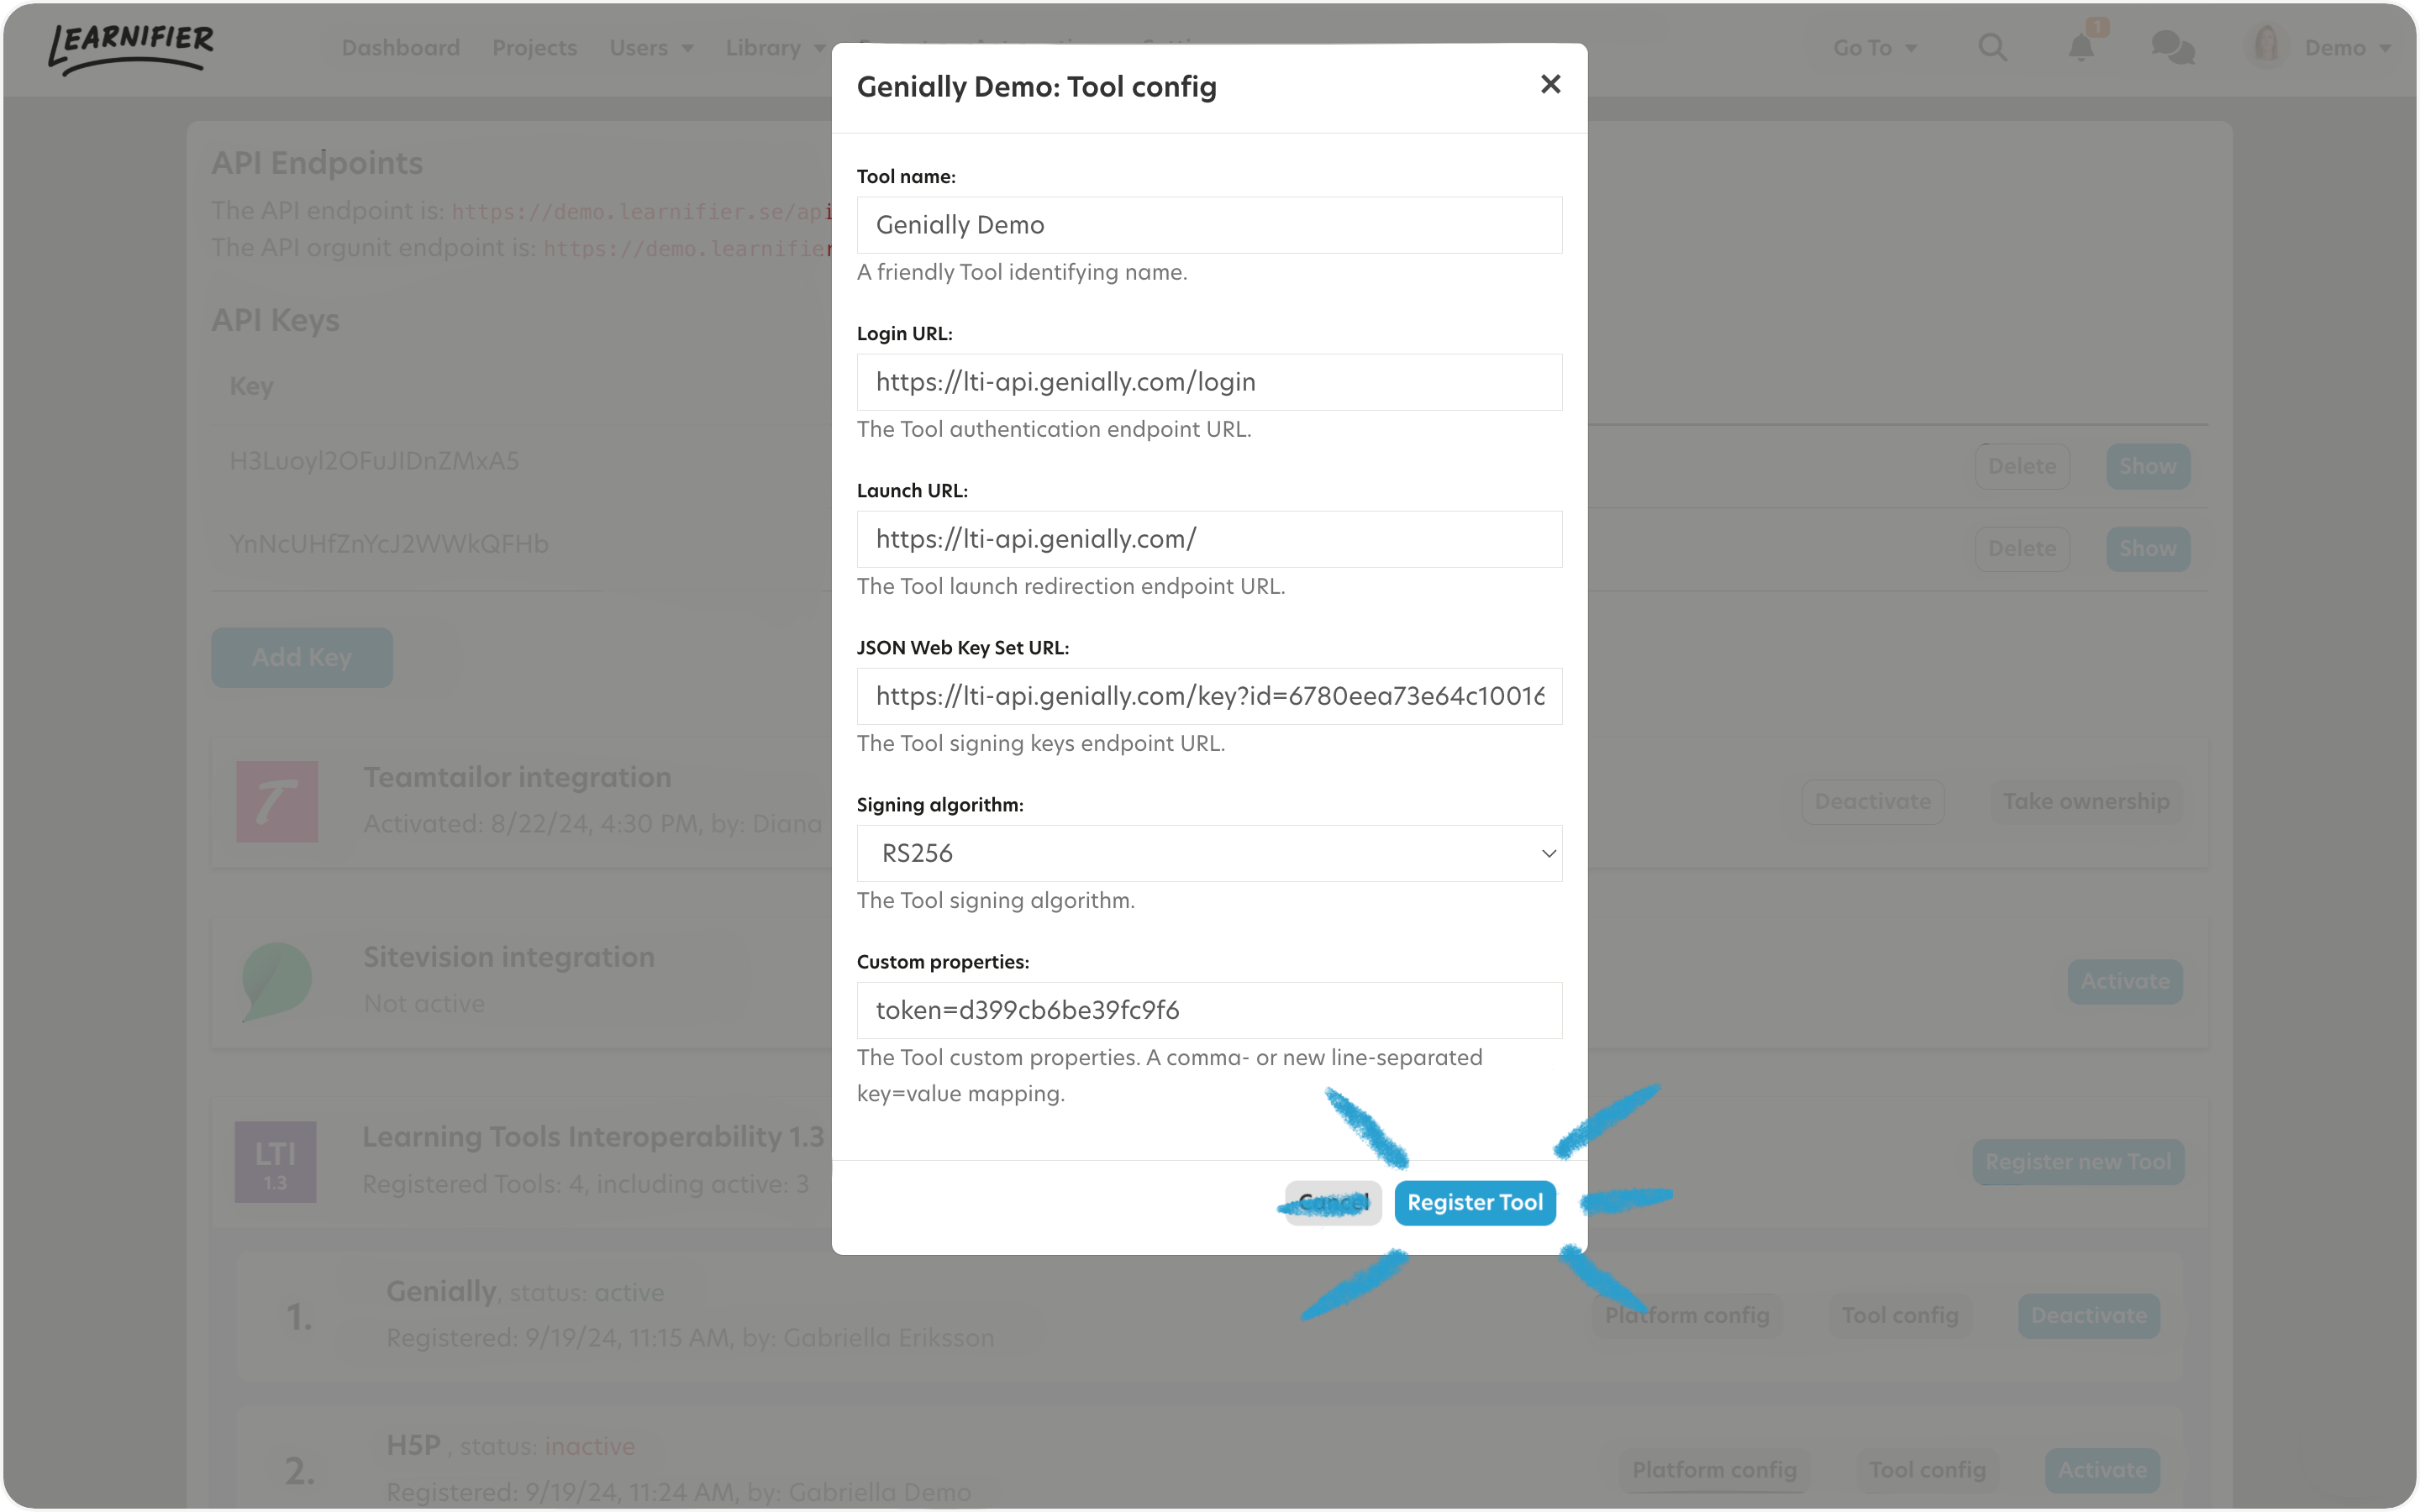Click the Register Tool button
Viewport: 2420px width, 1512px height.
[1474, 1202]
